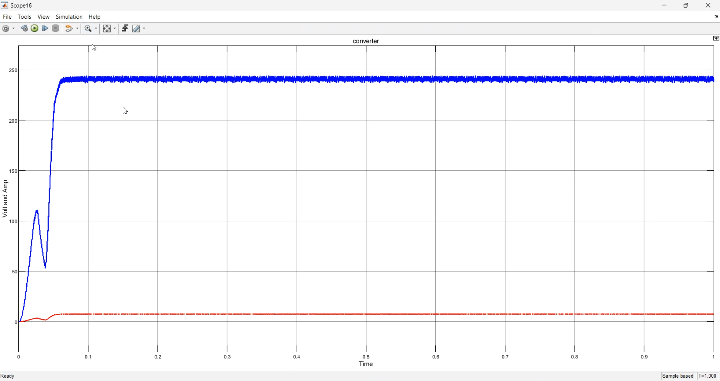Click the 'Ready' status text
The width and height of the screenshot is (720, 381).
click(x=8, y=376)
